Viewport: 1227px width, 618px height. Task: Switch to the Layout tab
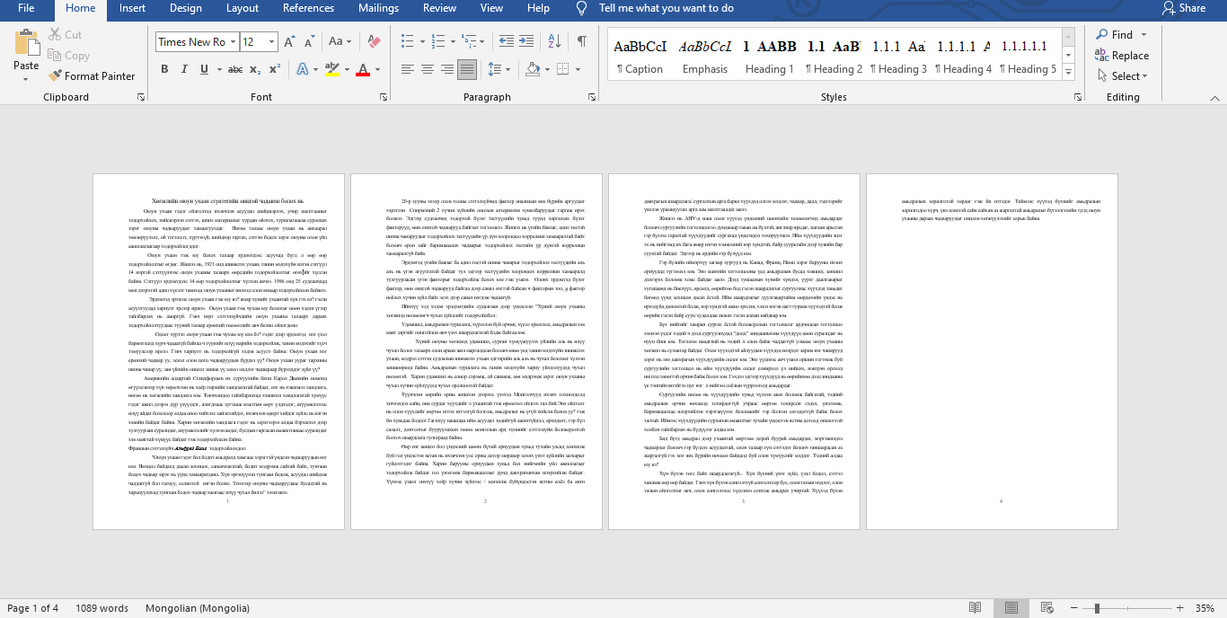(x=243, y=8)
